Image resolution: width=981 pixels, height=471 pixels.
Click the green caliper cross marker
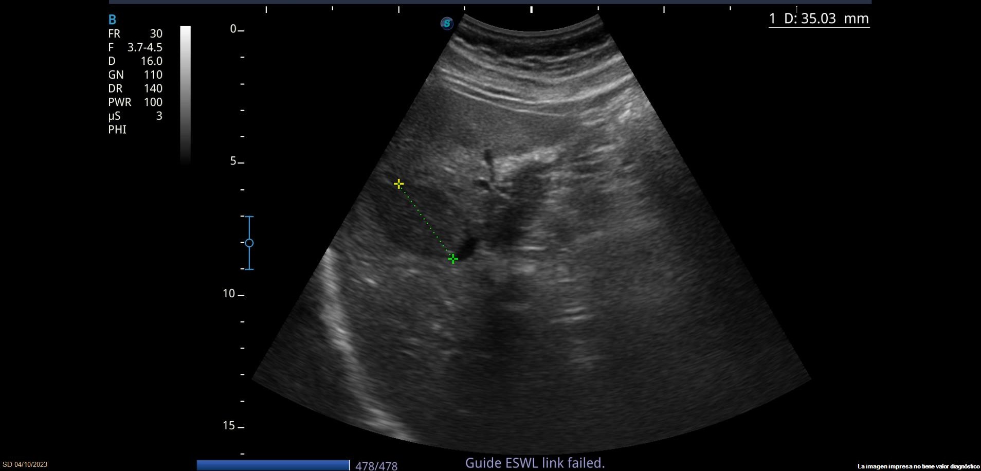click(x=452, y=259)
